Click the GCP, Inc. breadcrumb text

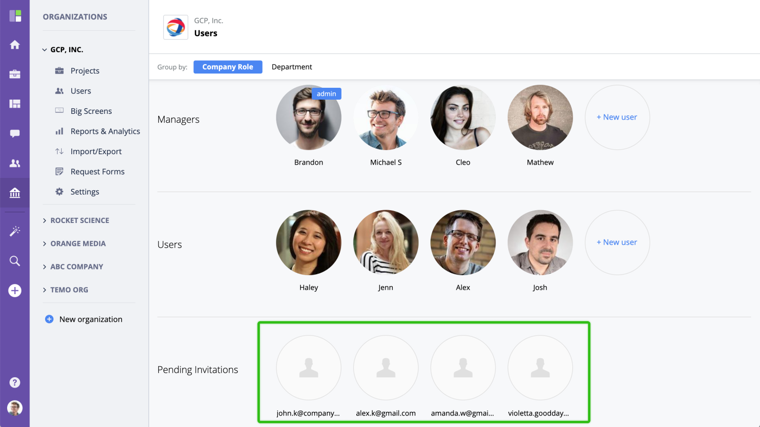(209, 20)
